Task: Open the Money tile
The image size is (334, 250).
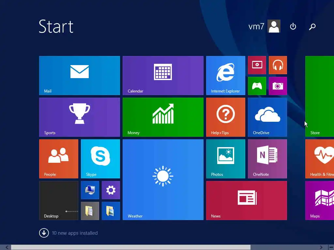Action: [163, 117]
